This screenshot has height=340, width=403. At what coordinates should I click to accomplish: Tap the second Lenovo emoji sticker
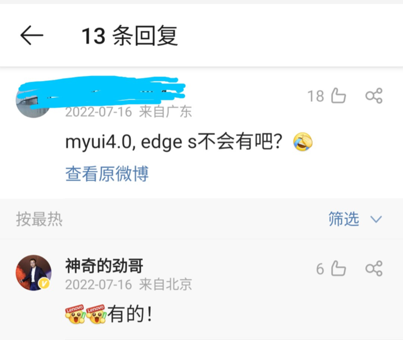click(x=96, y=314)
